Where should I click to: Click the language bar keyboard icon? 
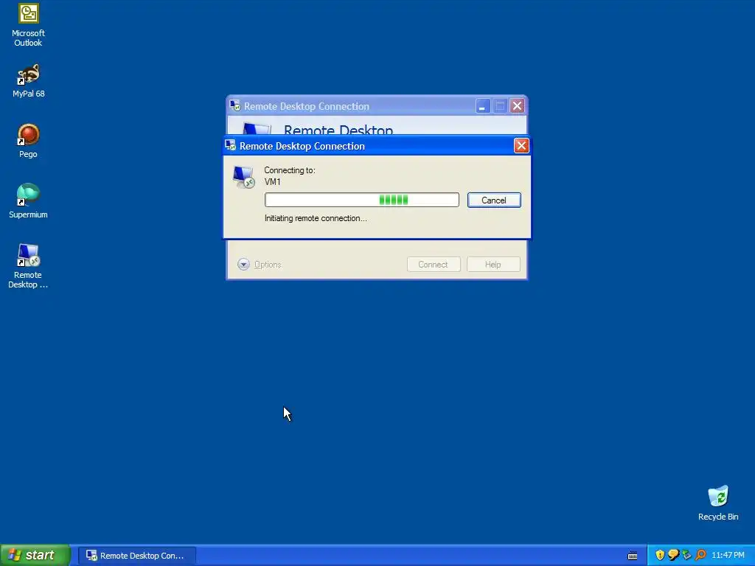point(633,556)
